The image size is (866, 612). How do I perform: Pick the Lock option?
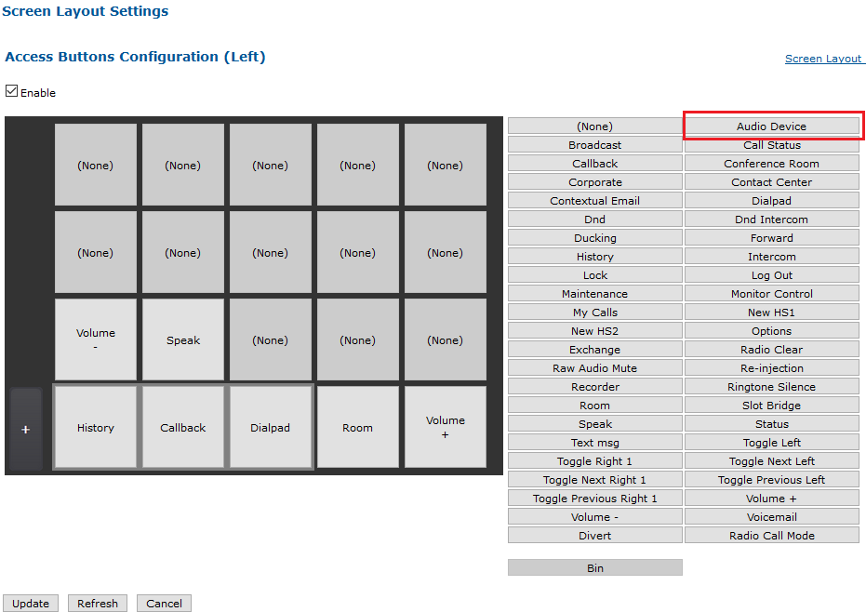click(594, 275)
